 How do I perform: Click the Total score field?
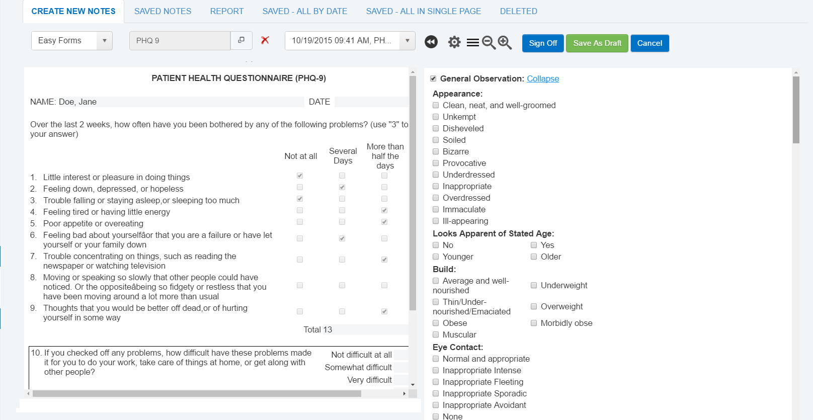pyautogui.click(x=365, y=329)
